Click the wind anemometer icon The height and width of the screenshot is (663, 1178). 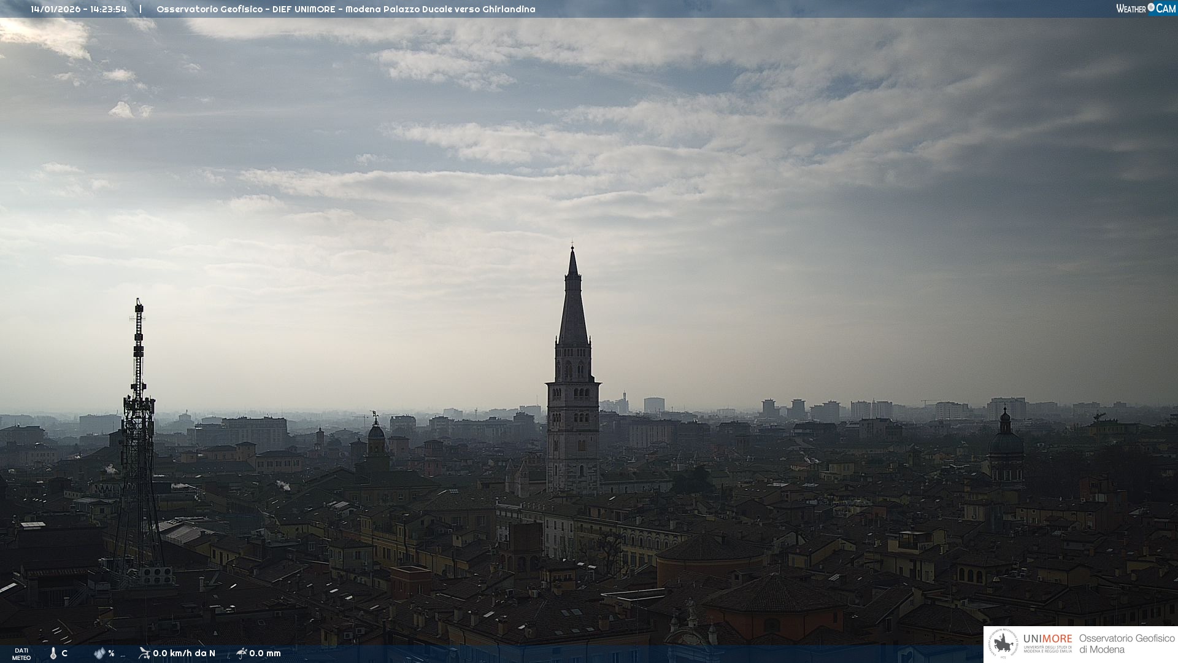coord(144,653)
